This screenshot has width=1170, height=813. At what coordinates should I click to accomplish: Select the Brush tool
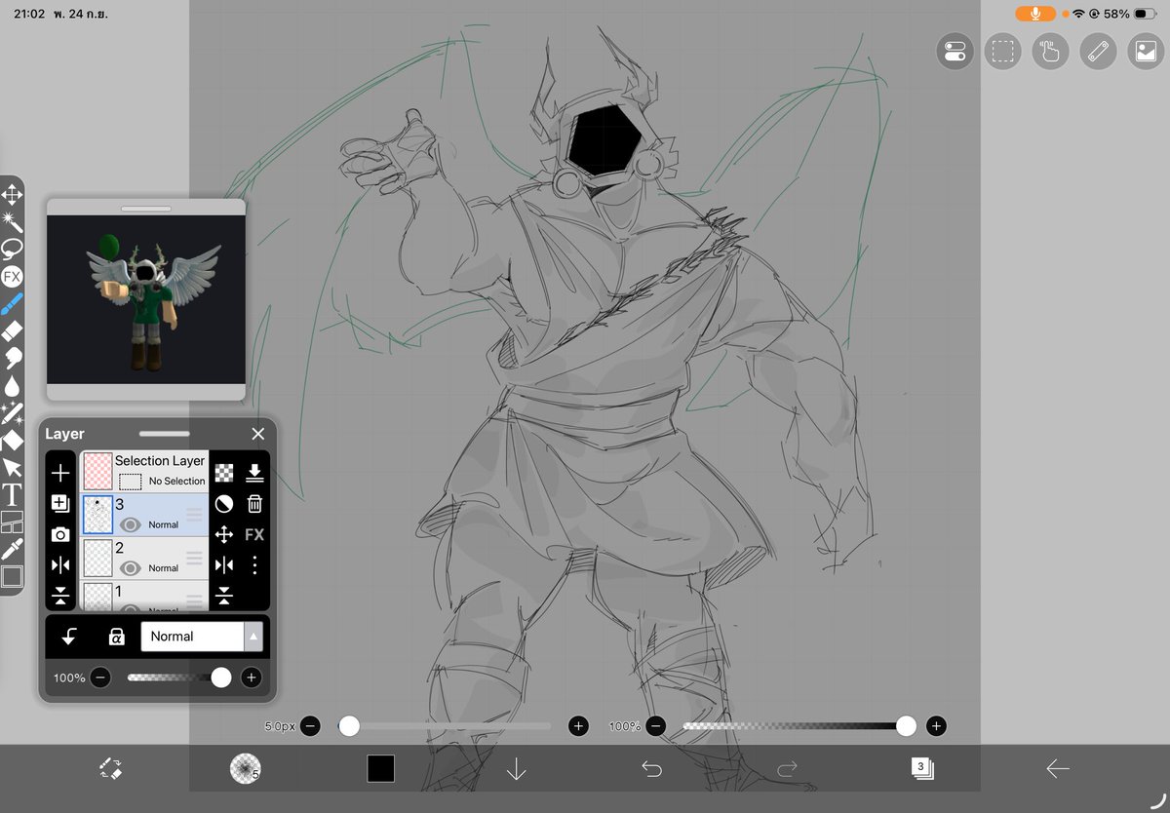coord(12,304)
